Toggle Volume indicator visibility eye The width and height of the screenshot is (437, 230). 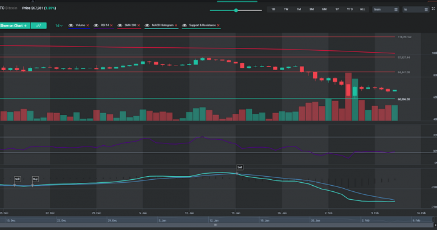click(71, 25)
